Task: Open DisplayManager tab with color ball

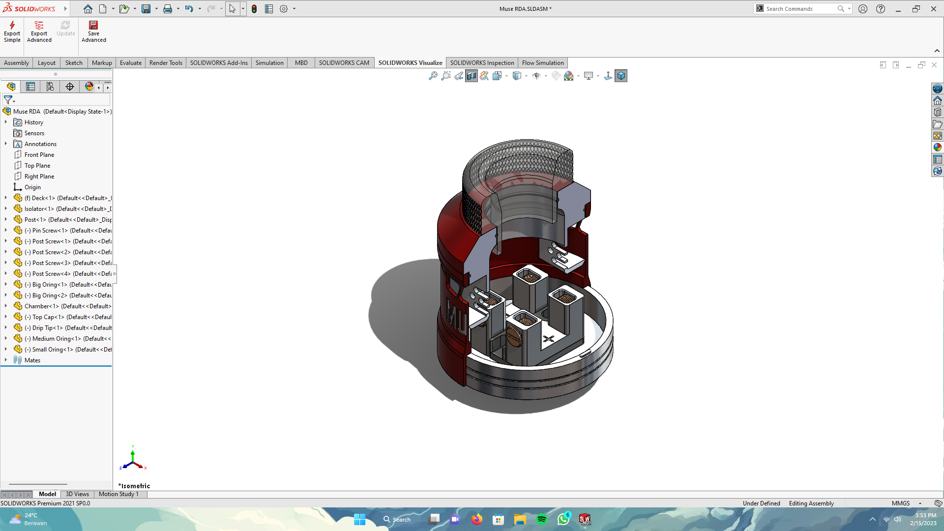Action: pos(89,87)
